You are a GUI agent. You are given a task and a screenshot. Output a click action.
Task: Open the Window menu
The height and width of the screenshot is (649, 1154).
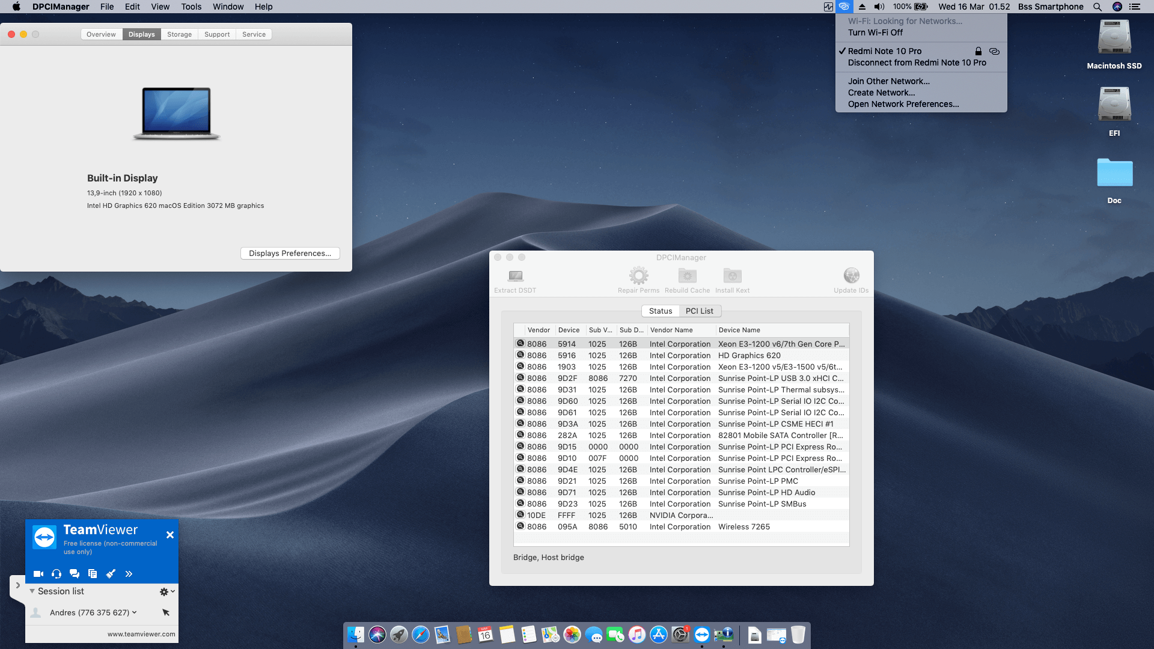(228, 7)
